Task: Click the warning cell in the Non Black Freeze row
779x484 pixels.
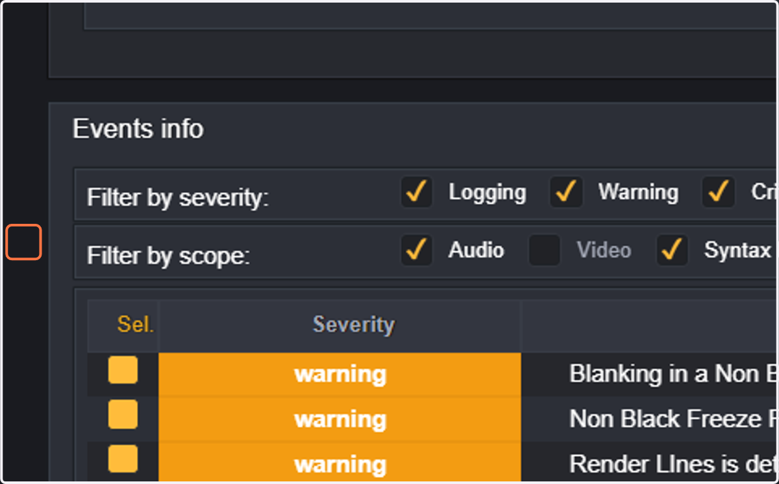Action: (x=340, y=419)
